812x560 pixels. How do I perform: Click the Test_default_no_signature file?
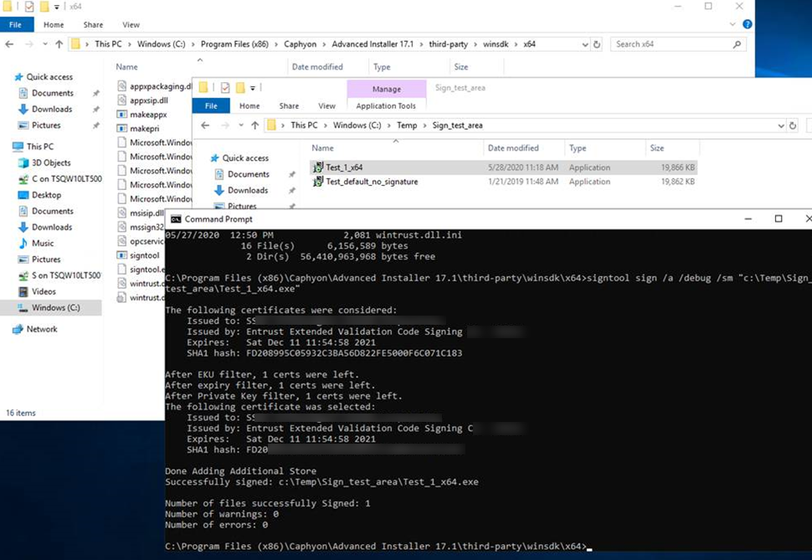pos(372,182)
